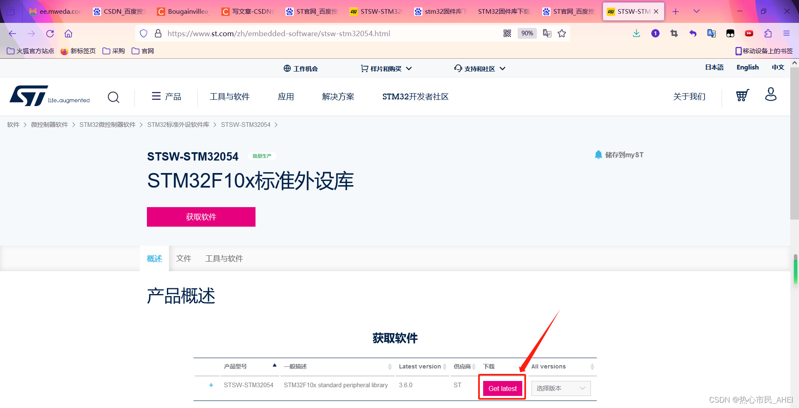Open the shopping cart
Image resolution: width=799 pixels, height=408 pixels.
(742, 96)
